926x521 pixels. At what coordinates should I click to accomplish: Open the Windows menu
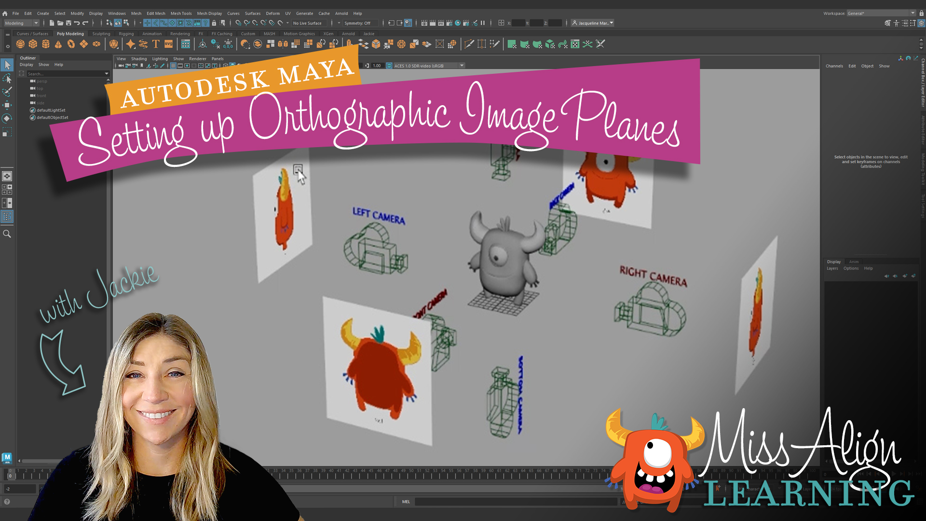(x=117, y=14)
